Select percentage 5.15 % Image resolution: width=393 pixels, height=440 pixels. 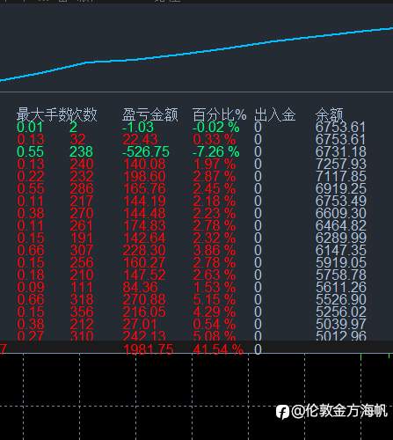click(215, 300)
